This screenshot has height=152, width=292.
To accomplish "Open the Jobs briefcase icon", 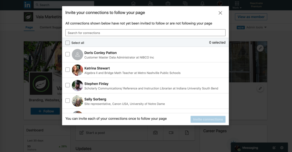I will 168,3.
